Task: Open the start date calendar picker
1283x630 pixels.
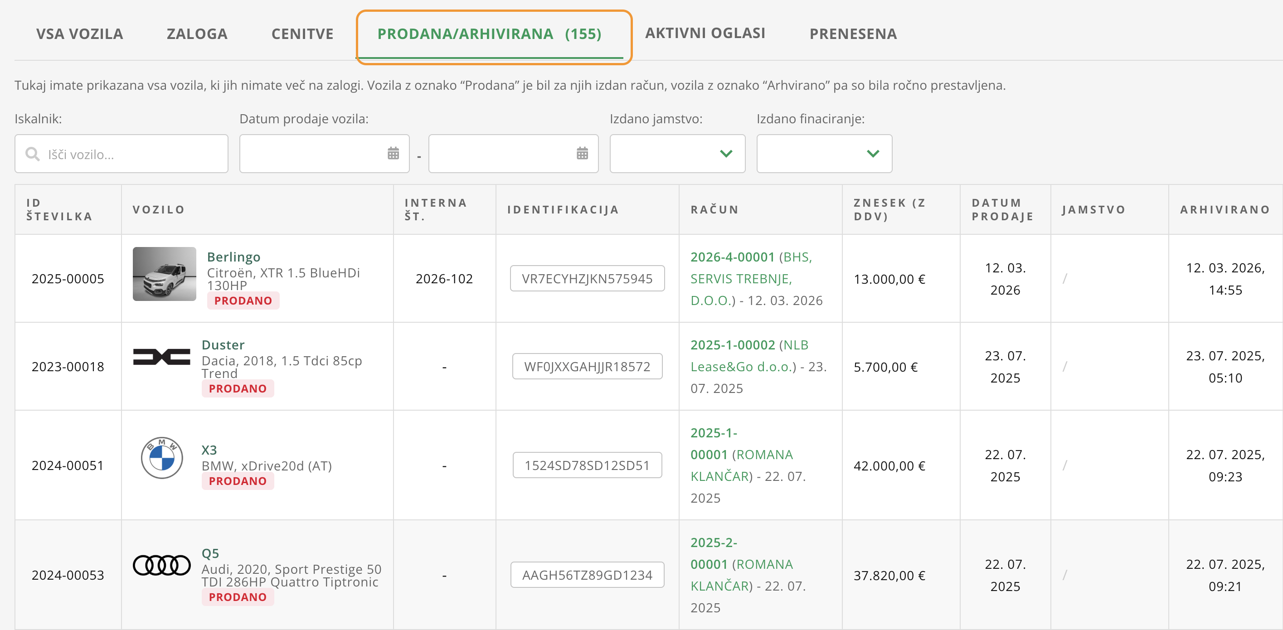Action: coord(393,153)
